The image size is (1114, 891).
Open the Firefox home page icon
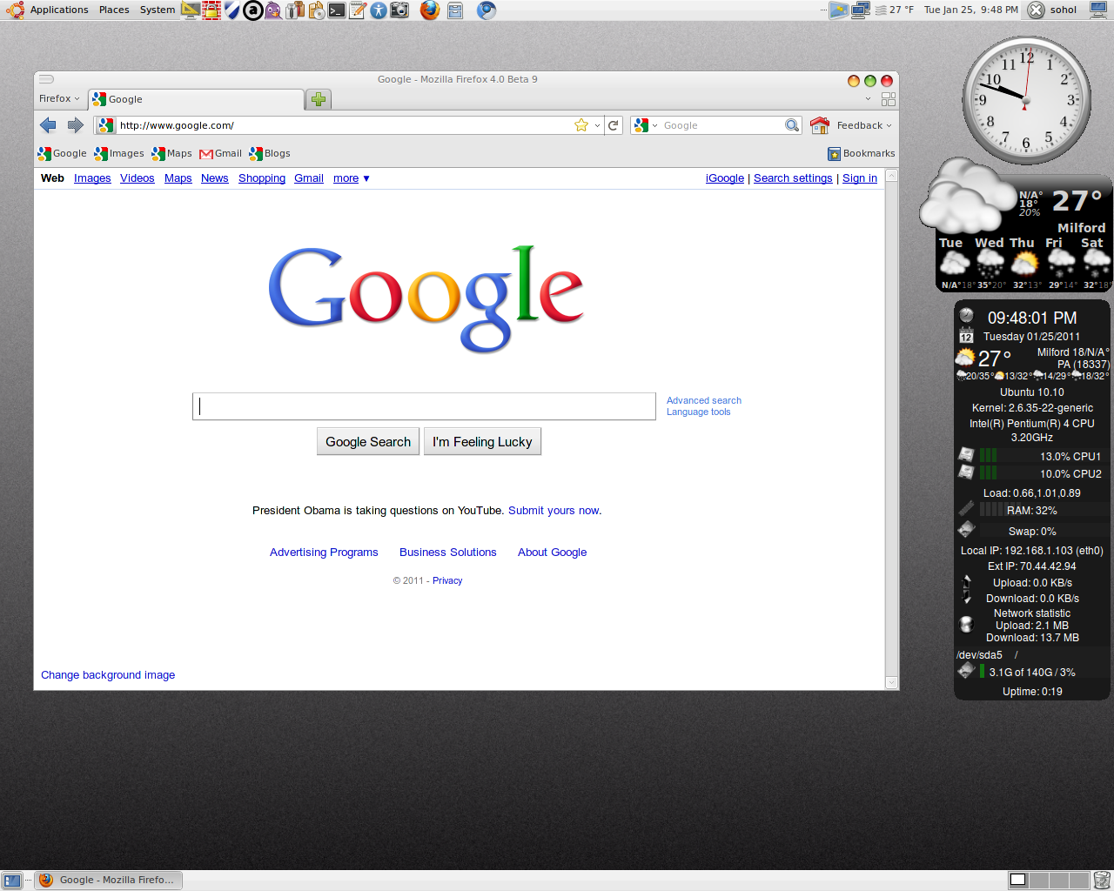point(819,125)
